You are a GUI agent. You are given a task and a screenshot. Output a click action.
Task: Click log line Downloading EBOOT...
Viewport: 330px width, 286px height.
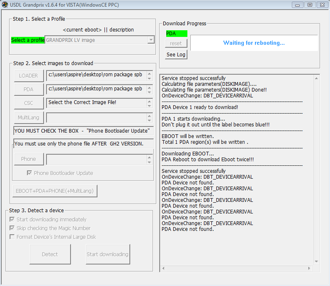187,154
